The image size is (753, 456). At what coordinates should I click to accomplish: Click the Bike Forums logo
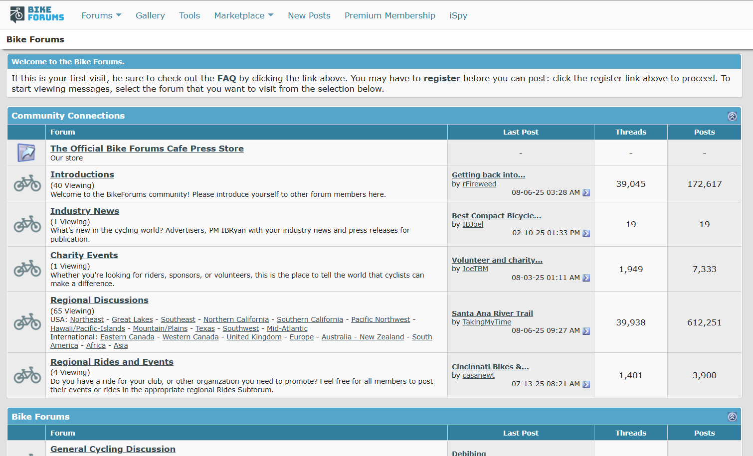pos(37,14)
